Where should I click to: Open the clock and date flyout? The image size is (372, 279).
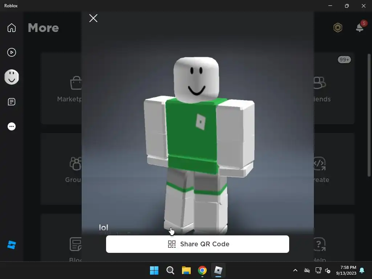(346, 270)
